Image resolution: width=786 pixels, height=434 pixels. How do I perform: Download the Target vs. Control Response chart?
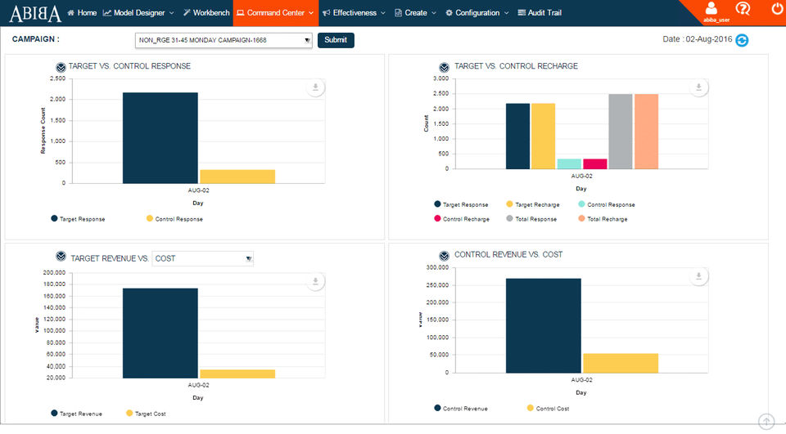pos(315,87)
